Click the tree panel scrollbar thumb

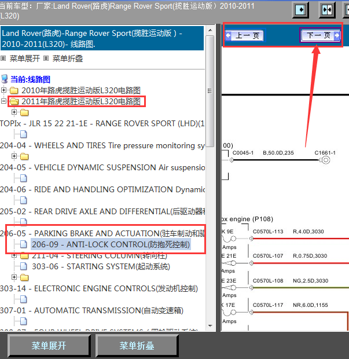[x=210, y=91]
